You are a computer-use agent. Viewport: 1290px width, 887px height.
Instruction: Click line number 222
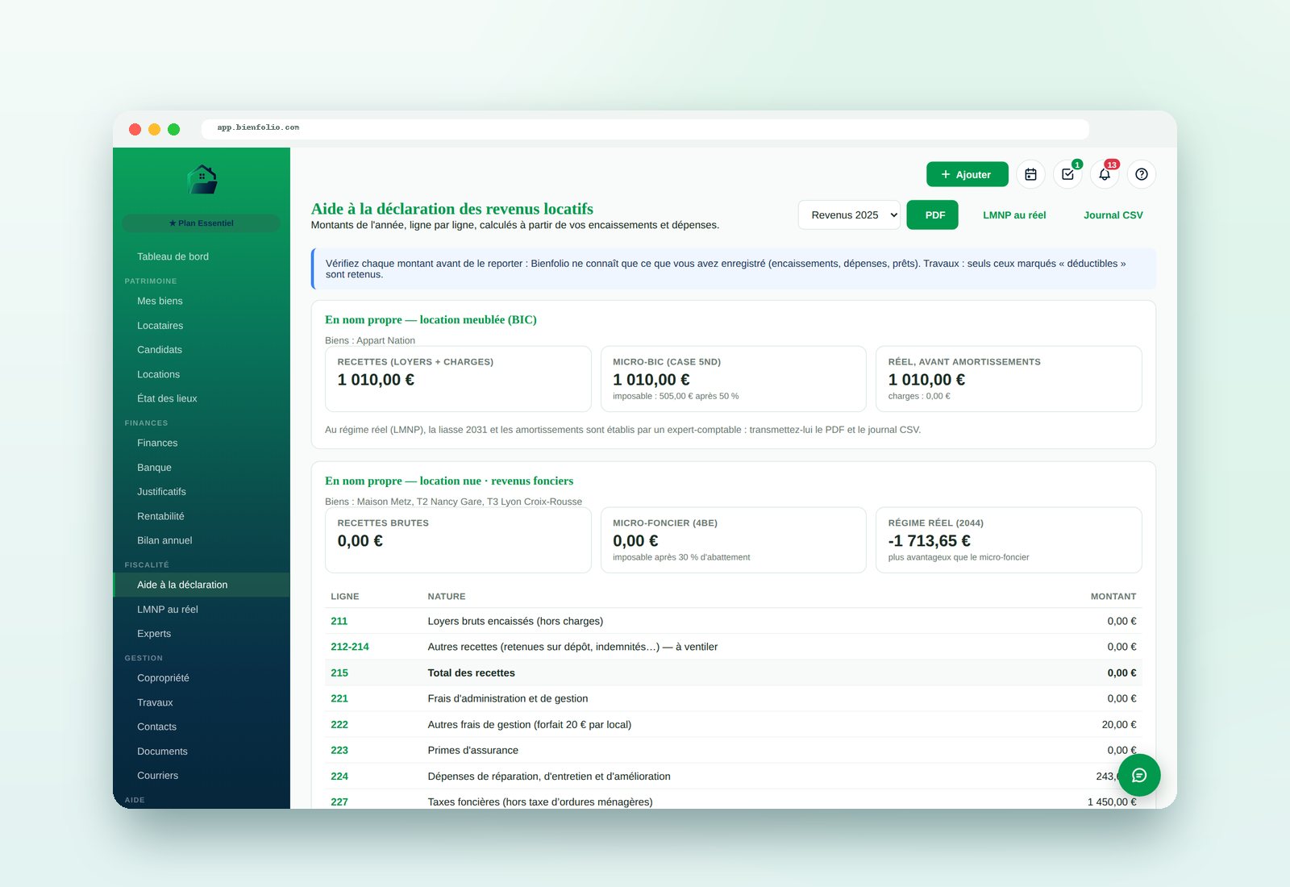tap(339, 724)
